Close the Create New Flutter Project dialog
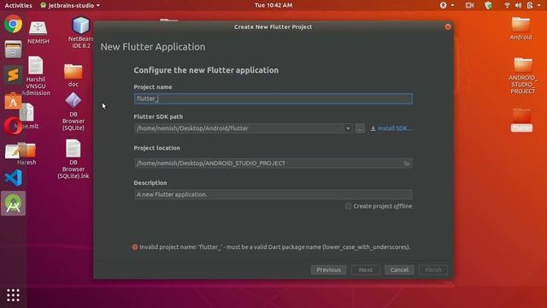Screen dimensions: 547x308 [448, 27]
